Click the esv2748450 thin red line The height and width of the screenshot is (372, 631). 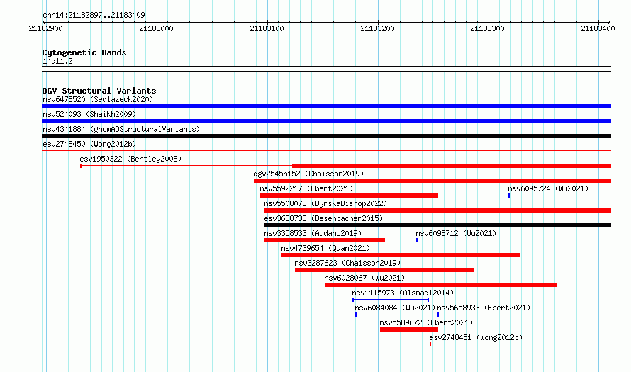(x=326, y=151)
